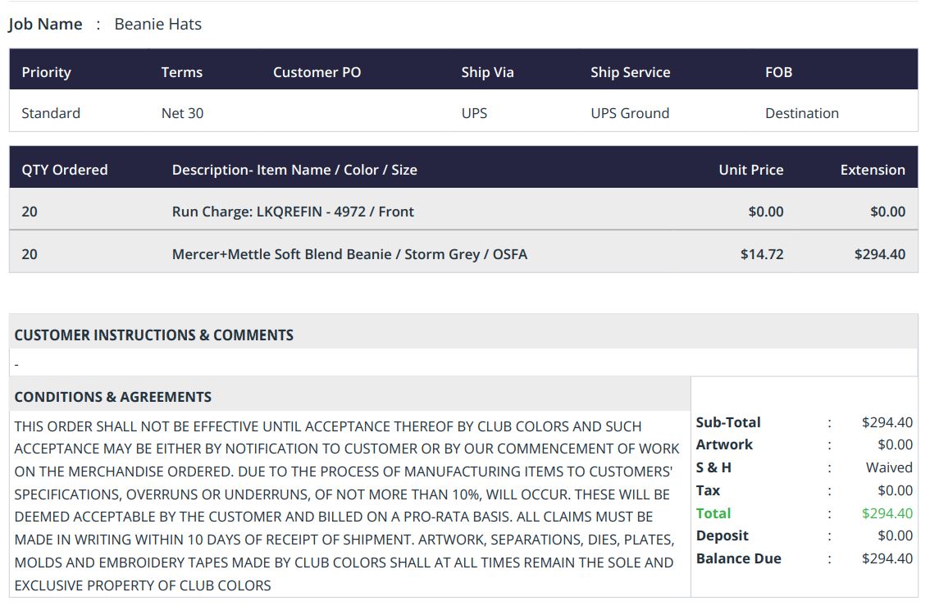This screenshot has width=930, height=606.
Task: Click the $14.72 unit price
Action: (761, 254)
